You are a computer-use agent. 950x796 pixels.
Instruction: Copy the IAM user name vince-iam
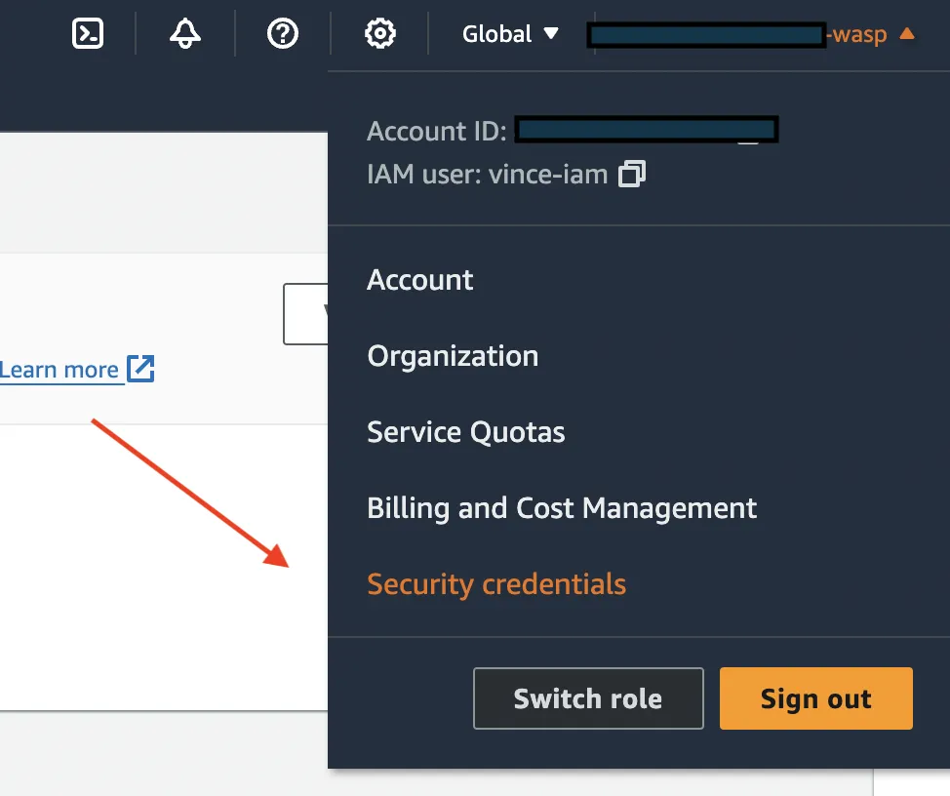632,176
